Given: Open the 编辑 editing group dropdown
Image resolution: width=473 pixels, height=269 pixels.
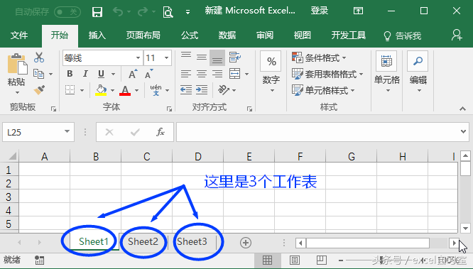Looking at the screenshot, I should [418, 72].
